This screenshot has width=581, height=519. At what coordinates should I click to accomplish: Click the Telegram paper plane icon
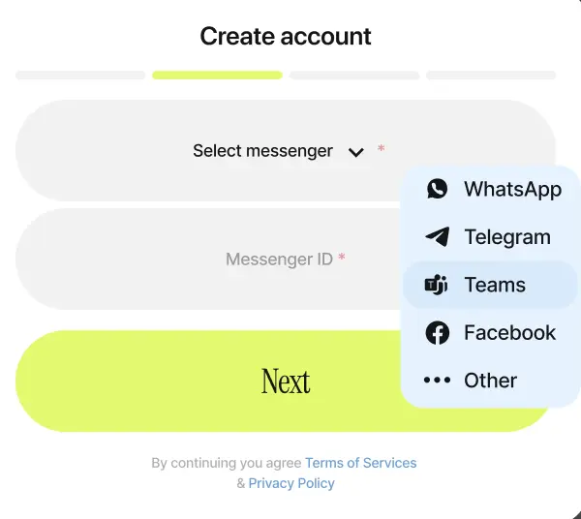point(438,237)
